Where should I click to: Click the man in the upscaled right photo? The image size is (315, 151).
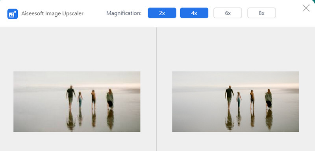(230, 97)
